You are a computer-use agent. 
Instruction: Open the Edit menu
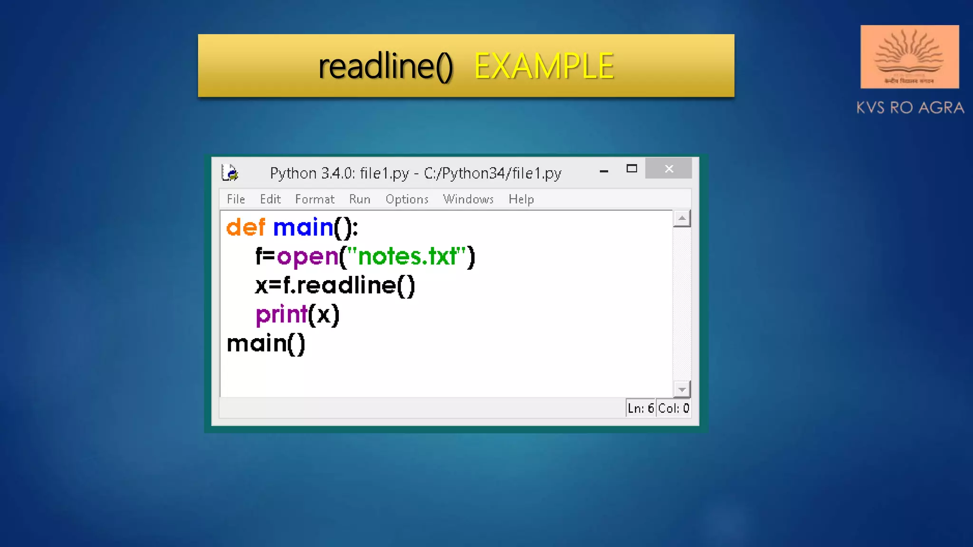point(270,199)
